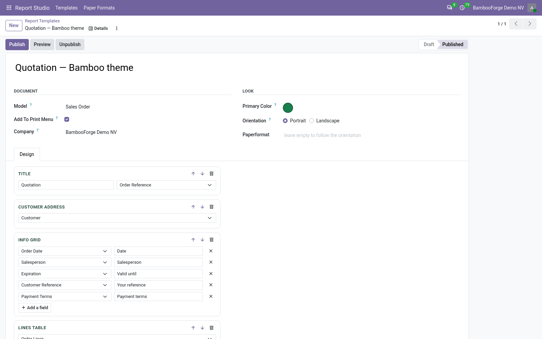The height and width of the screenshot is (339, 542).
Task: Open the messages conversation icon
Action: pyautogui.click(x=450, y=8)
